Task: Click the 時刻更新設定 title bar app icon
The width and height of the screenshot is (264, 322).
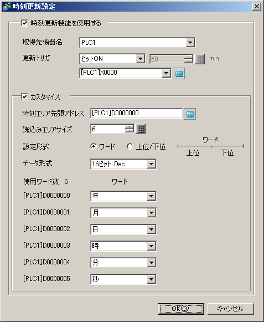Action: tap(6, 6)
